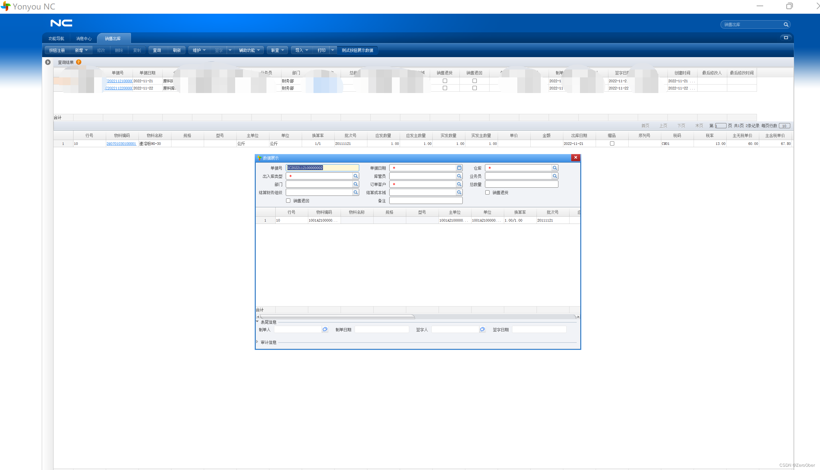Screen dimensions: 820x470
Task: Click lookup icon beside 制单人 field
Action: 325,329
